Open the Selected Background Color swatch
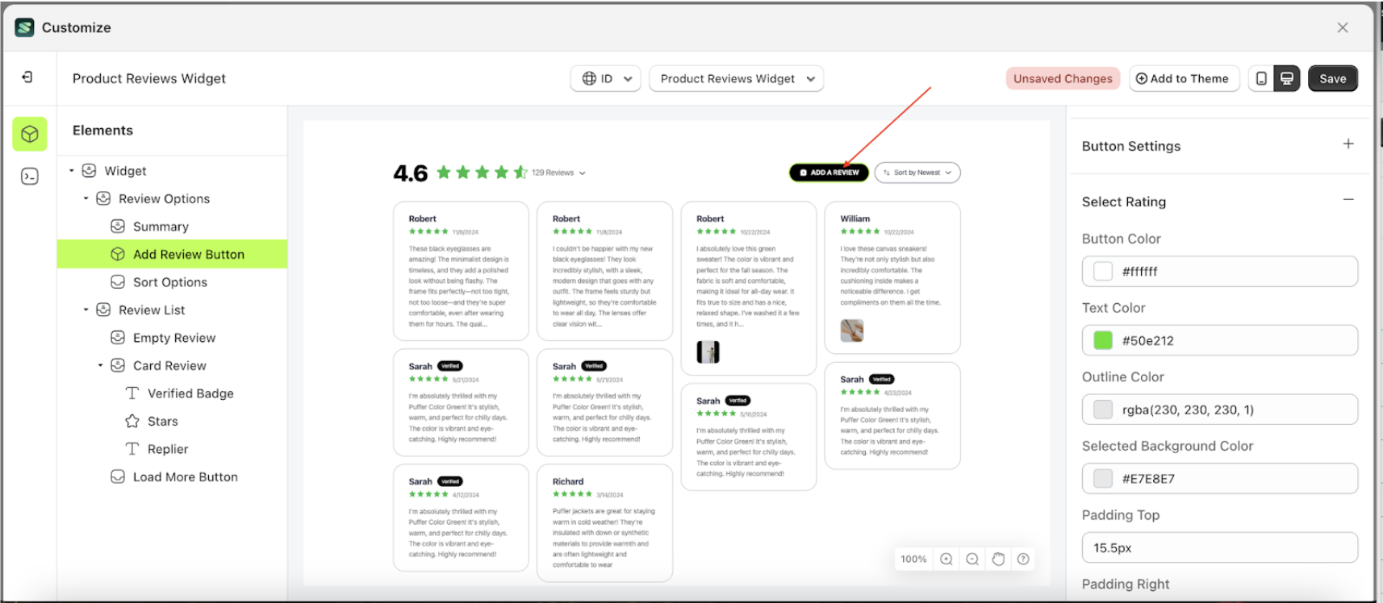Viewport: 1383px width, 603px height. coord(1103,478)
